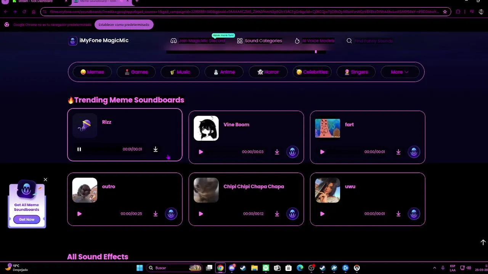Click the Get Now button
This screenshot has width=488, height=274.
[x=27, y=220]
